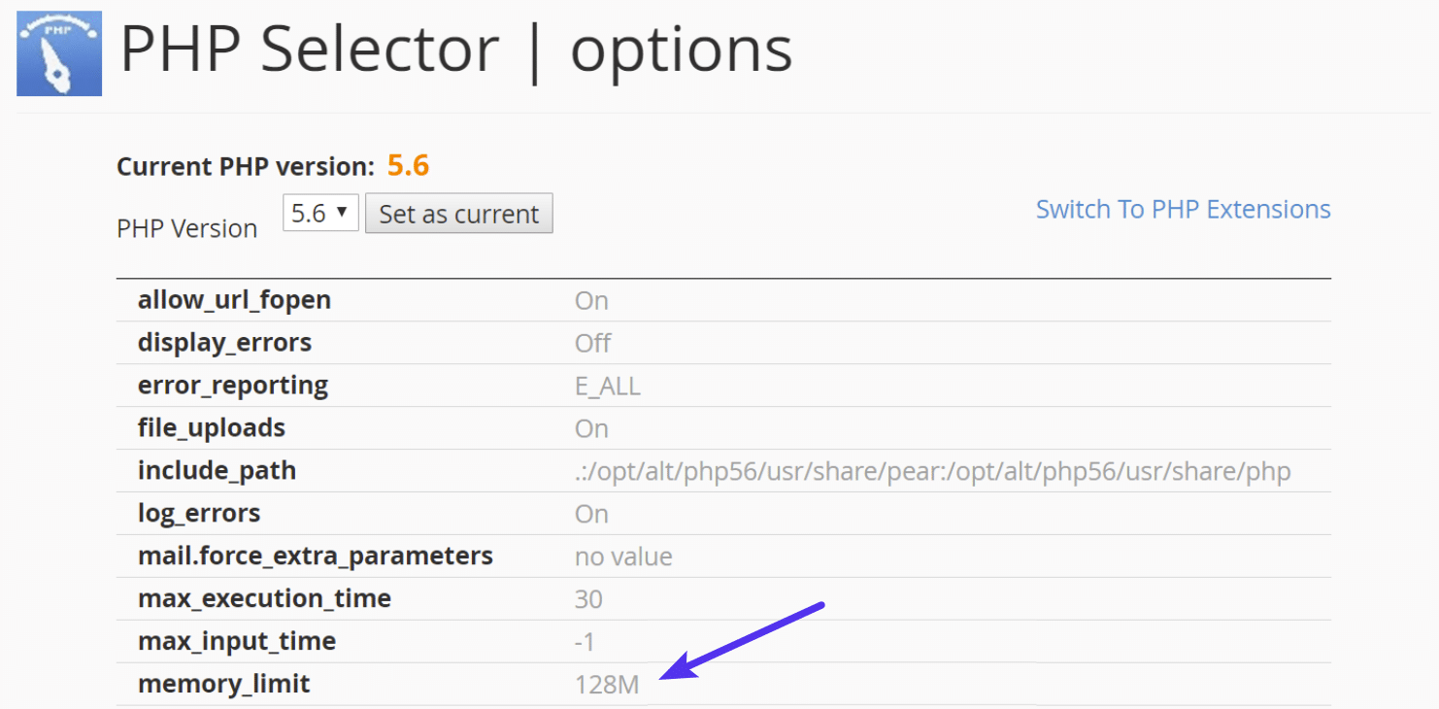This screenshot has height=709, width=1439.
Task: Click the PHP Version field label
Action: point(187,227)
